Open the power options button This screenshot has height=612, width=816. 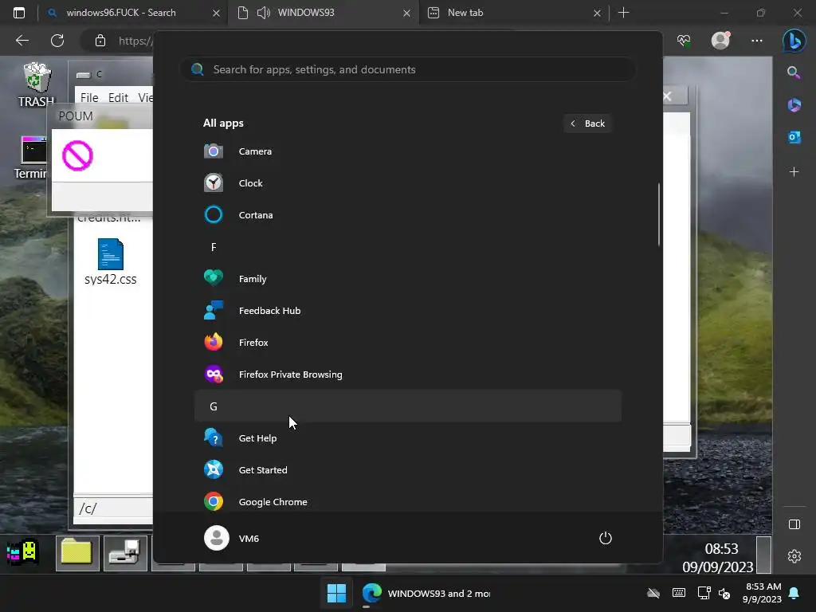click(606, 538)
